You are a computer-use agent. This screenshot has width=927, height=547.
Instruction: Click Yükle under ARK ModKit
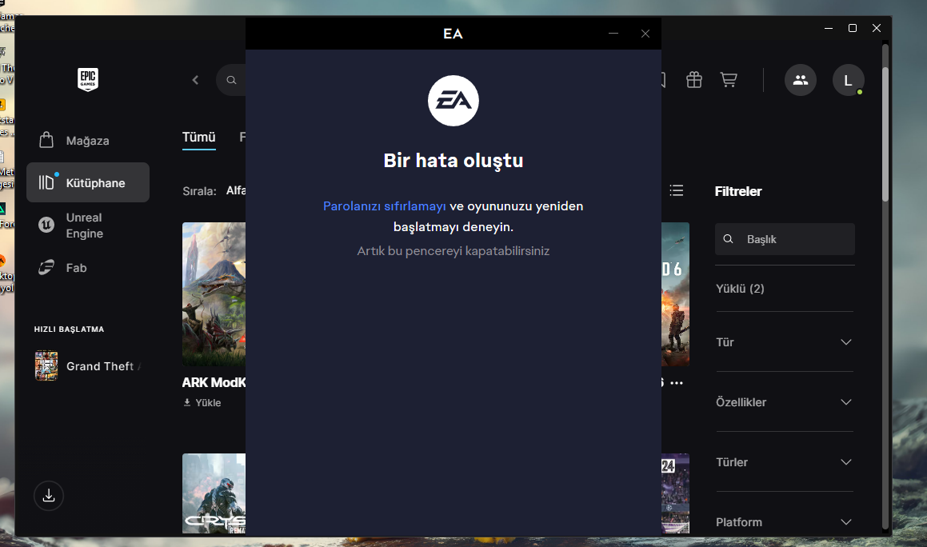tap(202, 403)
